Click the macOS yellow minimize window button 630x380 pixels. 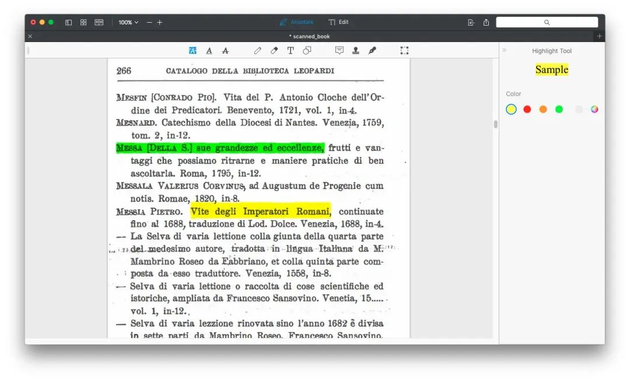point(42,23)
